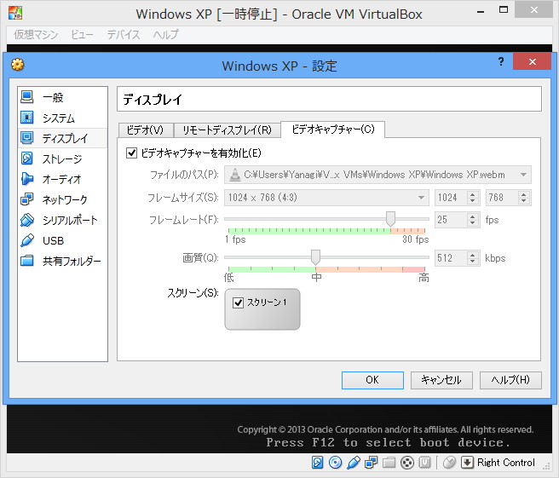This screenshot has width=559, height=478.
Task: Open the システム (System) settings category
Action: click(x=62, y=118)
